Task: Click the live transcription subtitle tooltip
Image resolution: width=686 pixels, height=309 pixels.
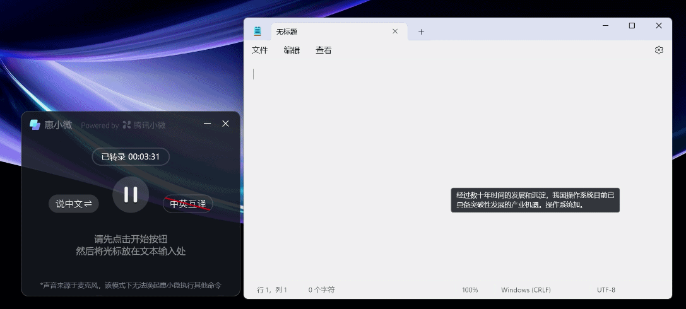Action: point(535,200)
